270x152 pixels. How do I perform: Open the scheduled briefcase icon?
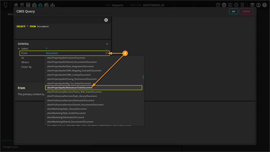pos(47,5)
